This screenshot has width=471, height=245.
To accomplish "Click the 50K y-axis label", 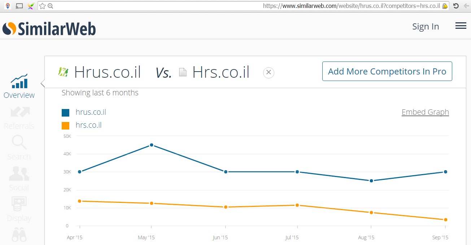I will (67, 136).
